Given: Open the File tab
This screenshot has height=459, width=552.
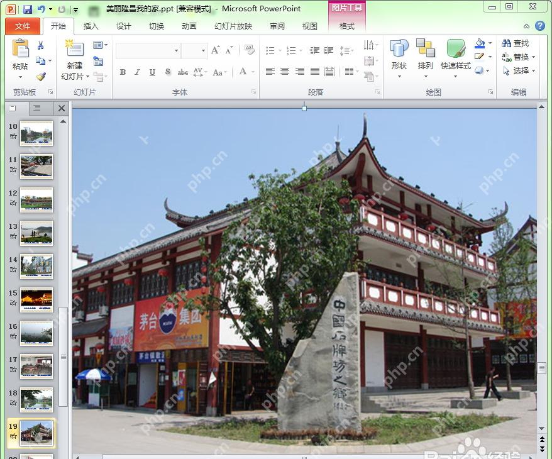Looking at the screenshot, I should pos(23,26).
